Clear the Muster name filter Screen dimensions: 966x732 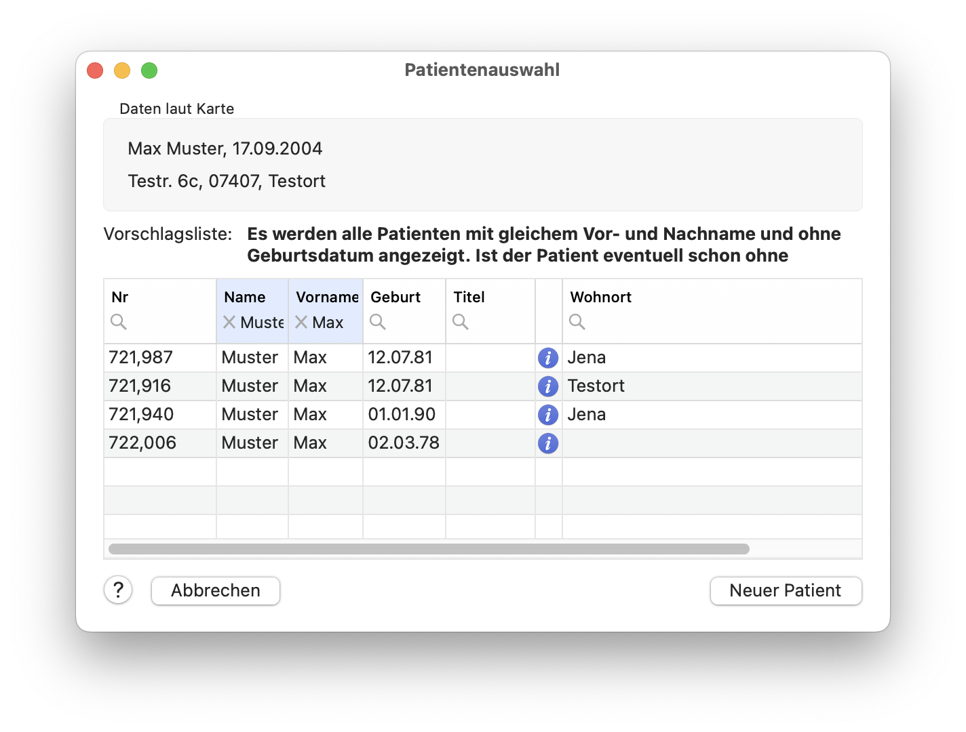229,322
